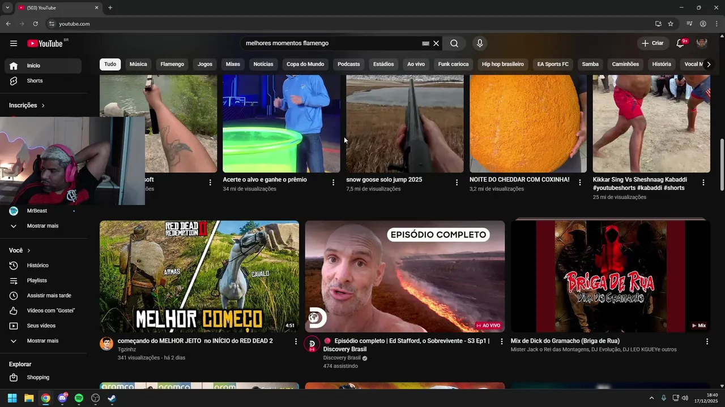Viewport: 725px width, 407px height.
Task: Open options for Kikkar Sing Kabaddi short
Action: pyautogui.click(x=703, y=183)
